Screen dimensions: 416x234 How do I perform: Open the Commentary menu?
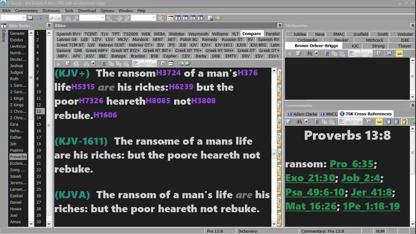point(27,11)
